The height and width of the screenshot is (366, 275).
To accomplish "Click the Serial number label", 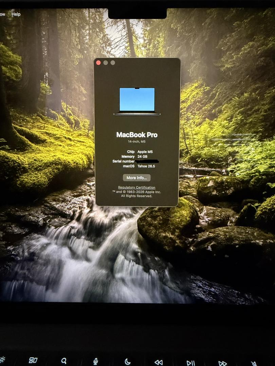I will tap(124, 161).
